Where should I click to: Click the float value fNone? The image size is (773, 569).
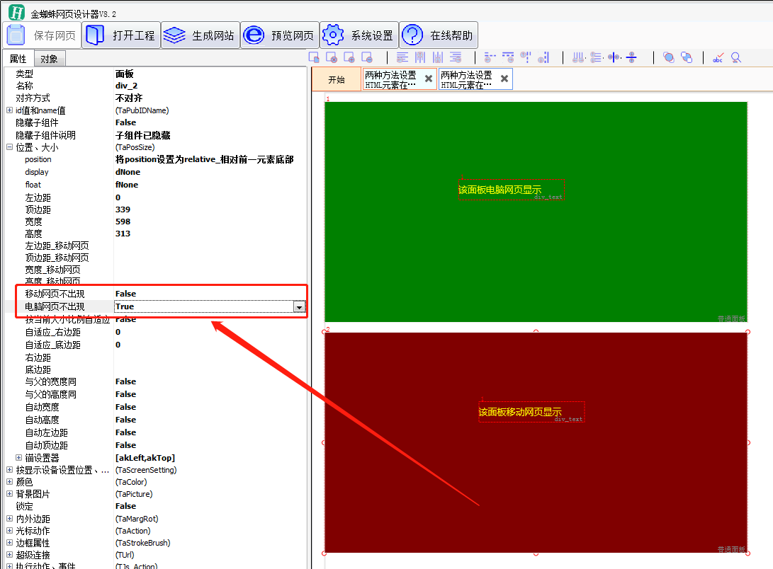click(x=127, y=185)
